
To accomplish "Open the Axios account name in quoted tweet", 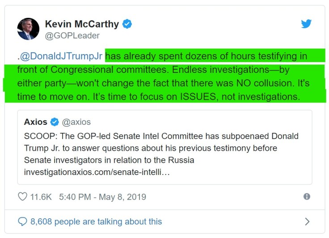I will pyautogui.click(x=36, y=122).
